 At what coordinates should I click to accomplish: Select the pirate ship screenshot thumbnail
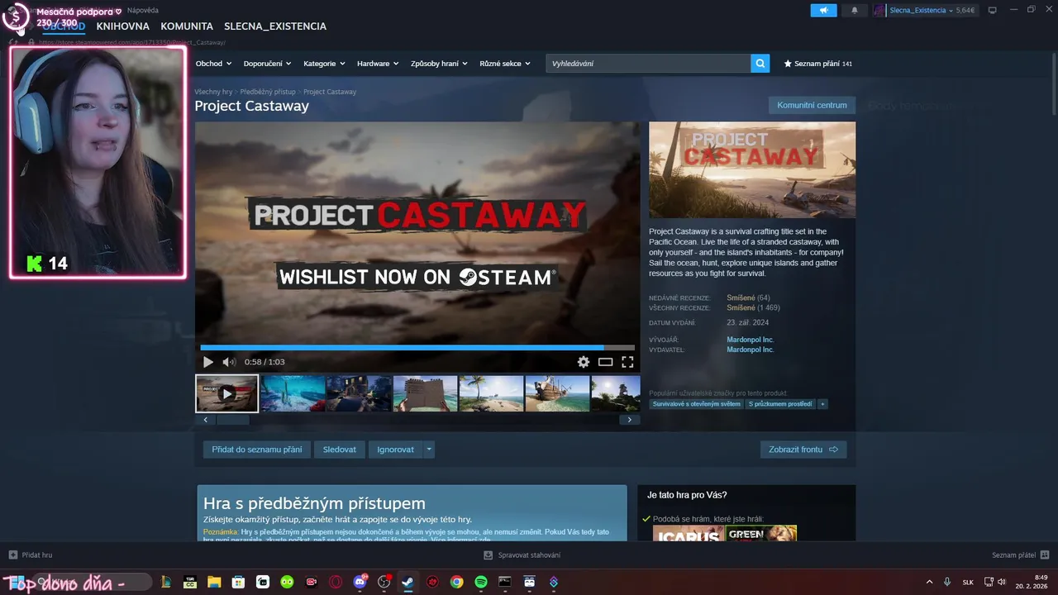[x=557, y=393]
